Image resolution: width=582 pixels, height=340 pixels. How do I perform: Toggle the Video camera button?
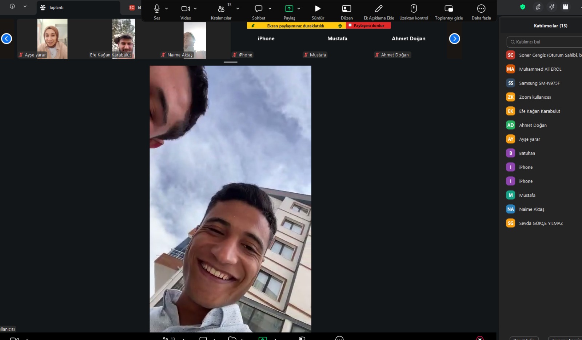pyautogui.click(x=185, y=9)
